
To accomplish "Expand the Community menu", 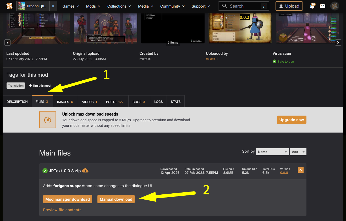I will (172, 6).
